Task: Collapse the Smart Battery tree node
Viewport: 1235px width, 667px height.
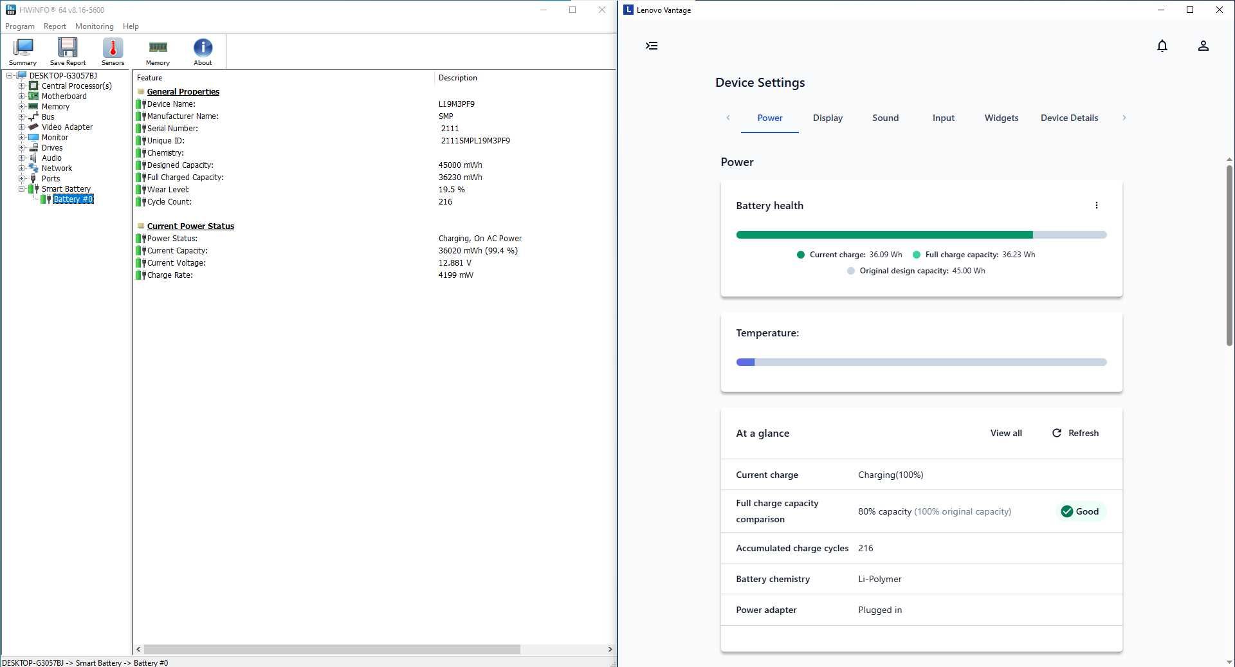Action: click(x=21, y=188)
